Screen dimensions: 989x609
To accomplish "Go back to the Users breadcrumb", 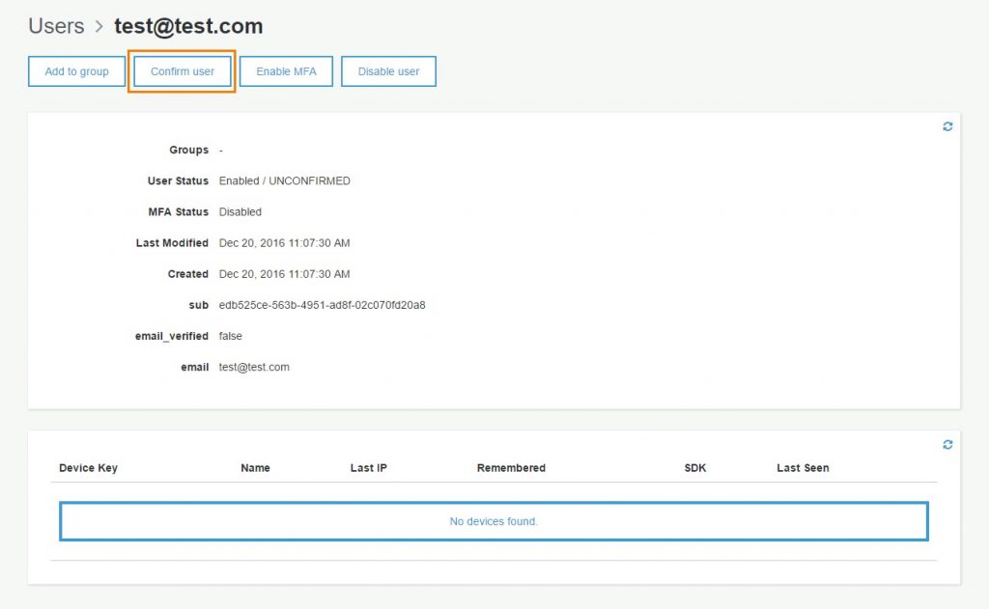I will [x=56, y=26].
